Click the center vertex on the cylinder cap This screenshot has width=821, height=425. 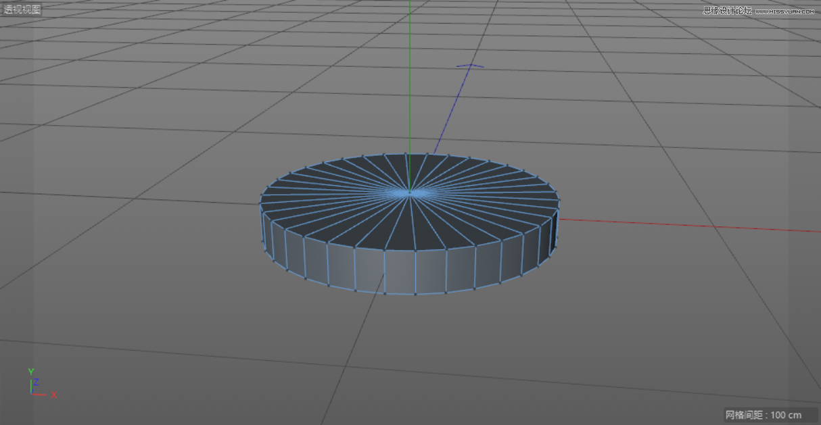(411, 191)
